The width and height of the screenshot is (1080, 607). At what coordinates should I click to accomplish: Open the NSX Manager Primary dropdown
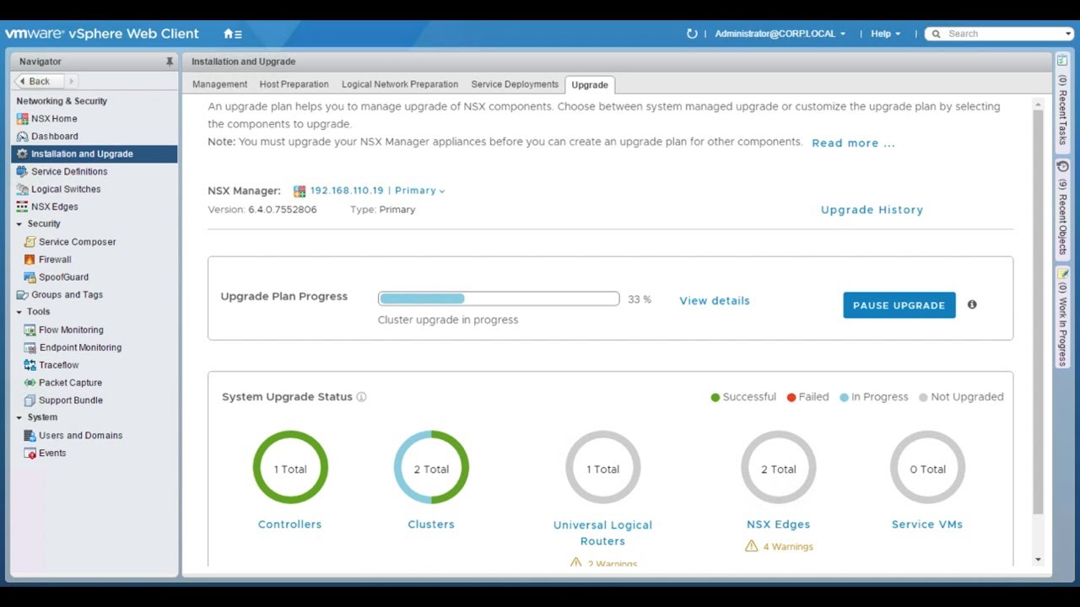pyautogui.click(x=419, y=191)
